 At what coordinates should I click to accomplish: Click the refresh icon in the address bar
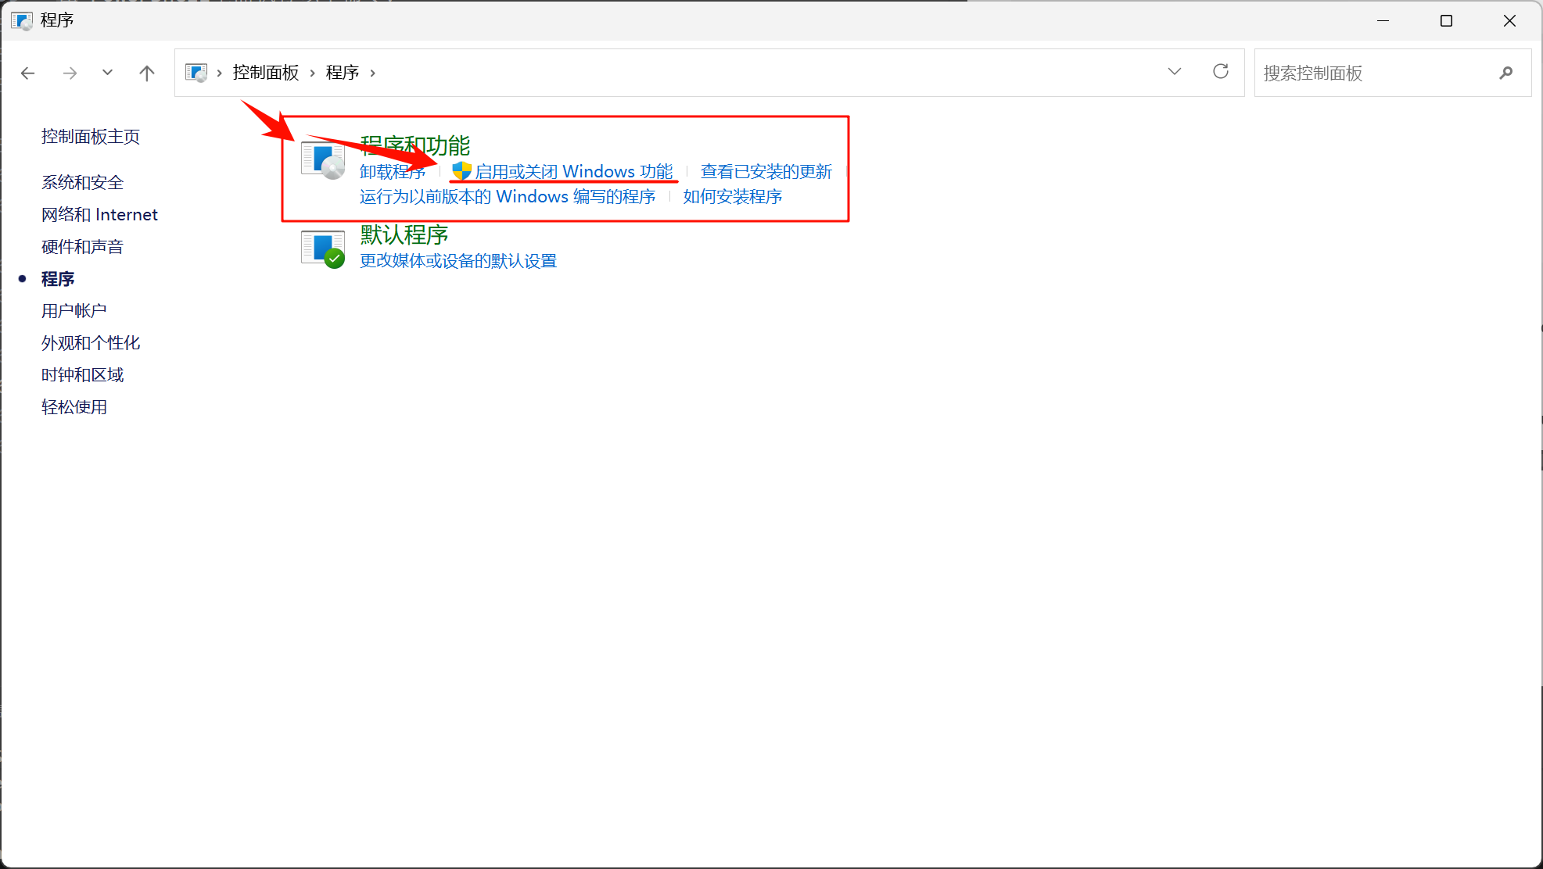(1220, 71)
